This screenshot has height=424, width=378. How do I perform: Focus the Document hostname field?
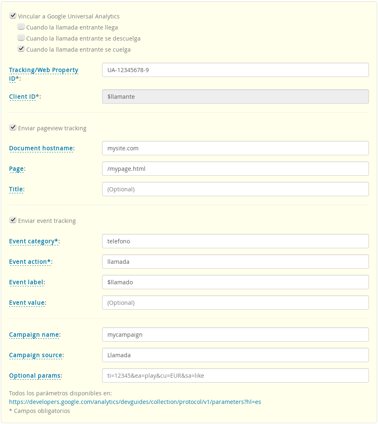(235, 148)
